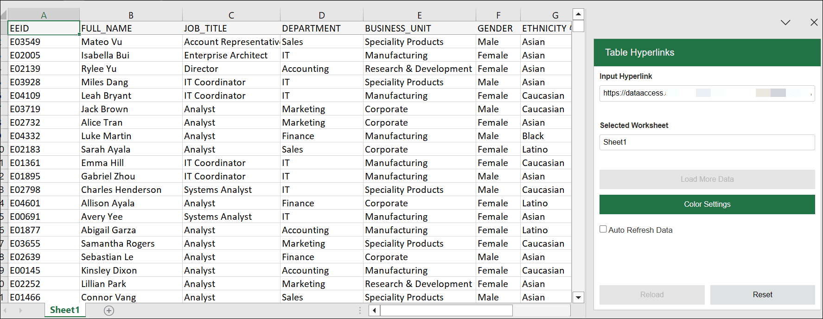Viewport: 823px width, 319px height.
Task: Collapse the pane using the chevron arrow
Action: [785, 22]
